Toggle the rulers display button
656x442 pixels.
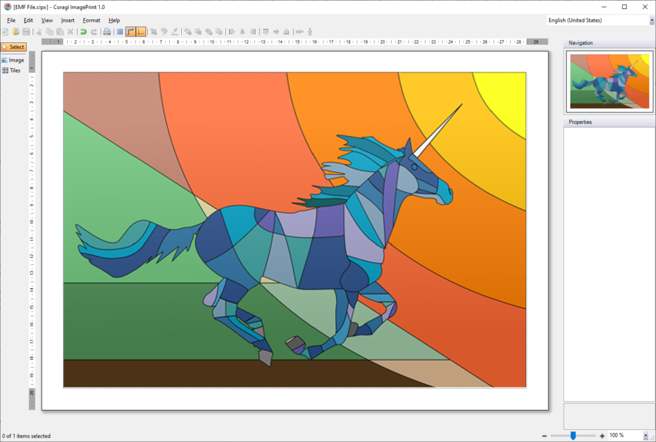click(x=130, y=31)
